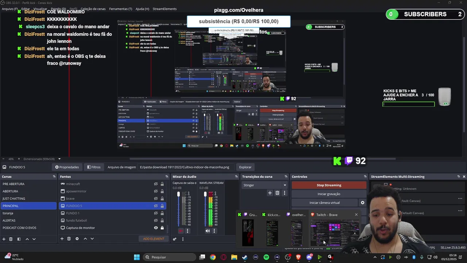This screenshot has height=263, width=467.
Task: Open the Visualizar menu
Action: tap(40, 9)
